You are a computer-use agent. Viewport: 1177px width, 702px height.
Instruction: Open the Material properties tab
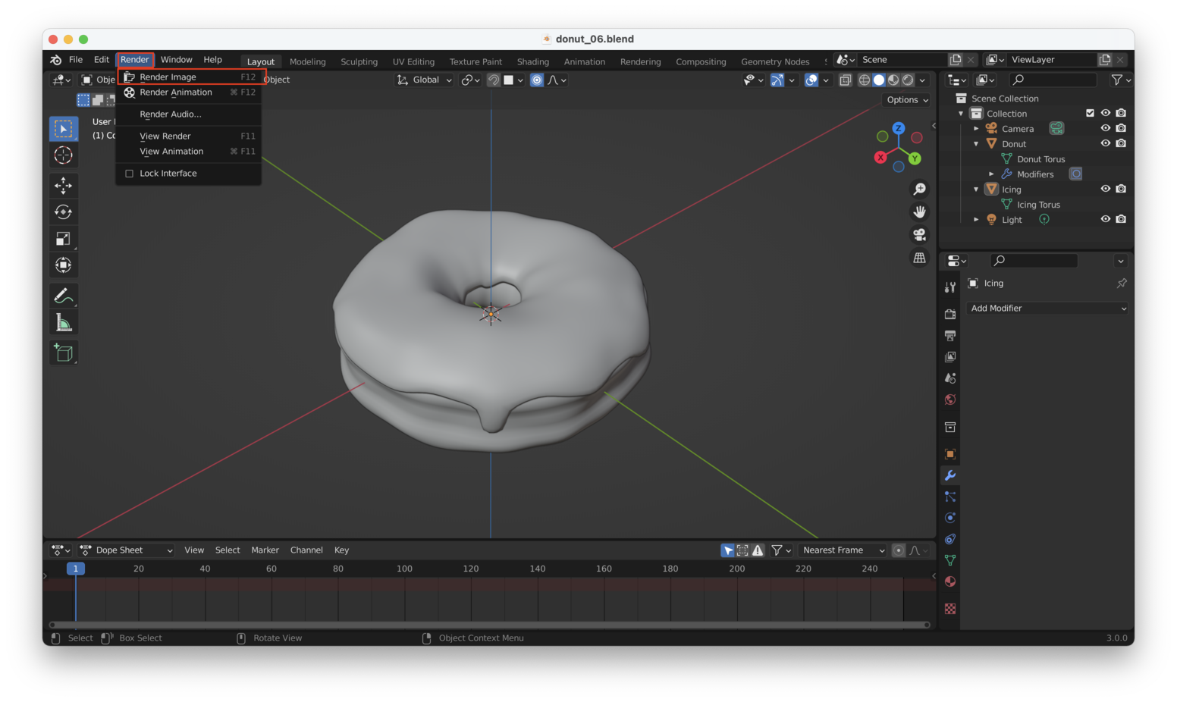949,581
